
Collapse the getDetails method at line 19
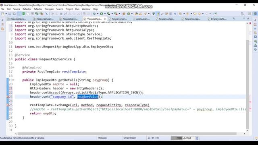click(x=13, y=80)
